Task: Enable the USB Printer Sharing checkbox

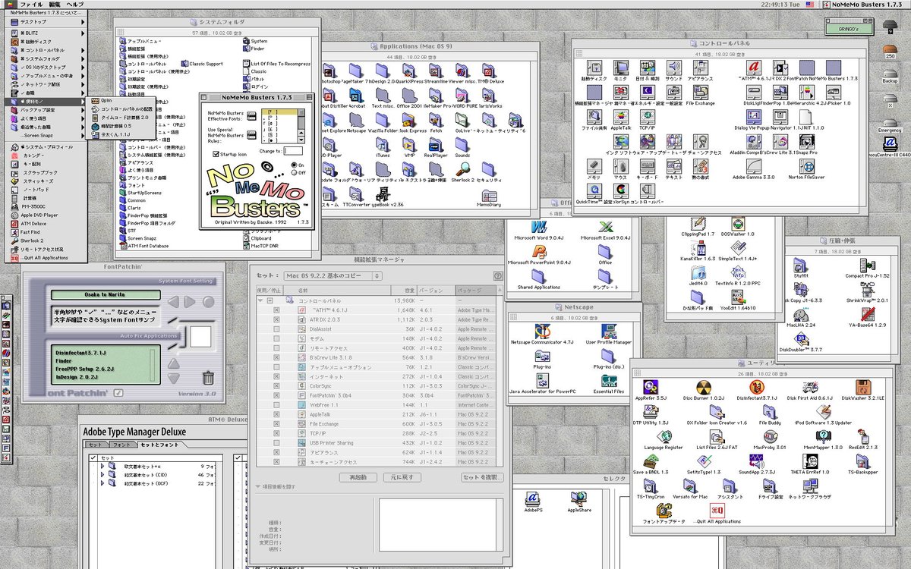Action: click(276, 443)
